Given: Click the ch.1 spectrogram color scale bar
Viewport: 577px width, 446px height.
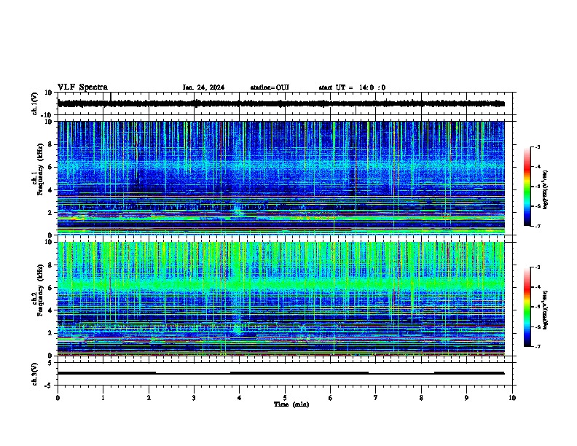Looking at the screenshot, I should coord(527,187).
